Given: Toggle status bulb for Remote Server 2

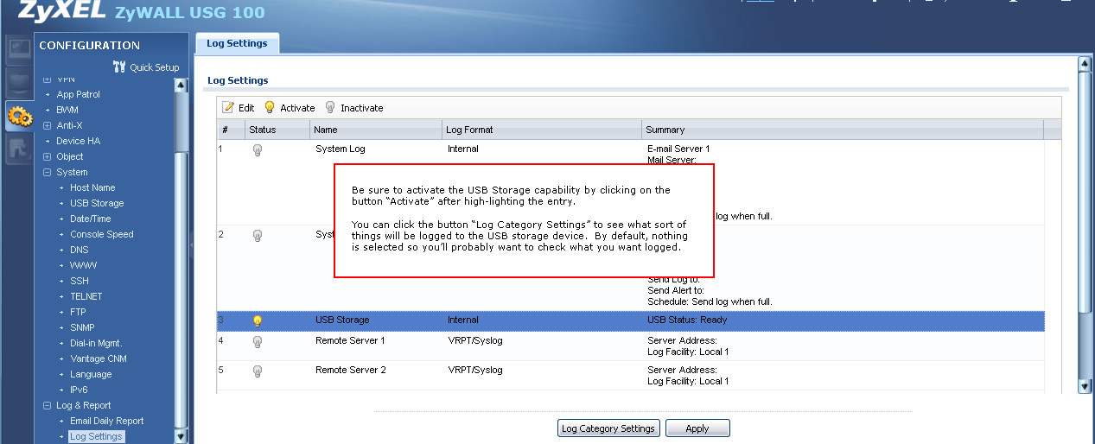Looking at the screenshot, I should (x=257, y=371).
